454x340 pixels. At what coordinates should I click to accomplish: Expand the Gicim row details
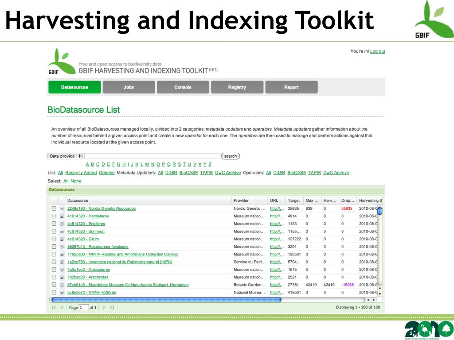pyautogui.click(x=62, y=239)
